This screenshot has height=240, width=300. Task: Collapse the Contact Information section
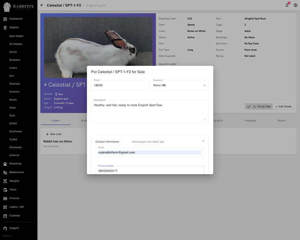[x=202, y=141]
